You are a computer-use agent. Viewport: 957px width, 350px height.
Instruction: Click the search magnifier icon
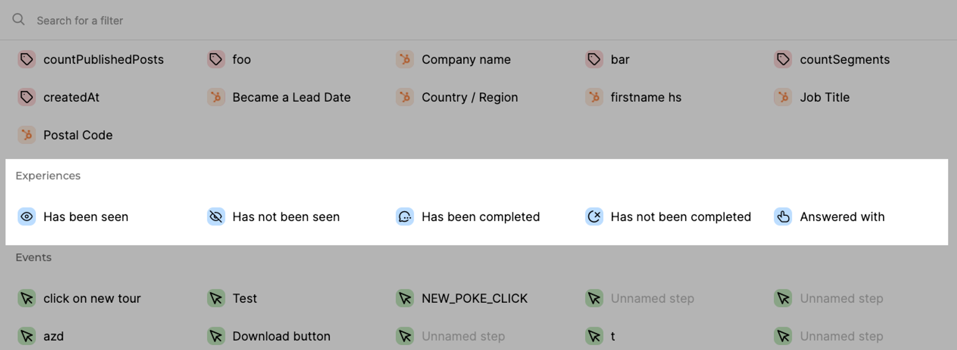[x=19, y=20]
